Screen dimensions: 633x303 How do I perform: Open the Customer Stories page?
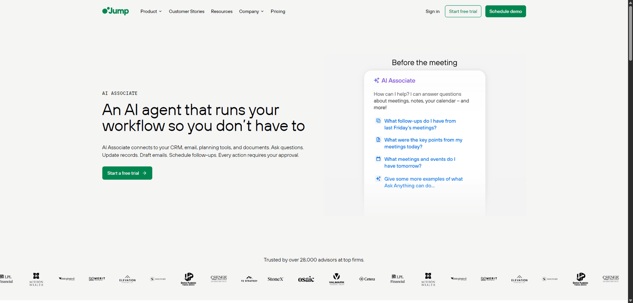coord(186,11)
